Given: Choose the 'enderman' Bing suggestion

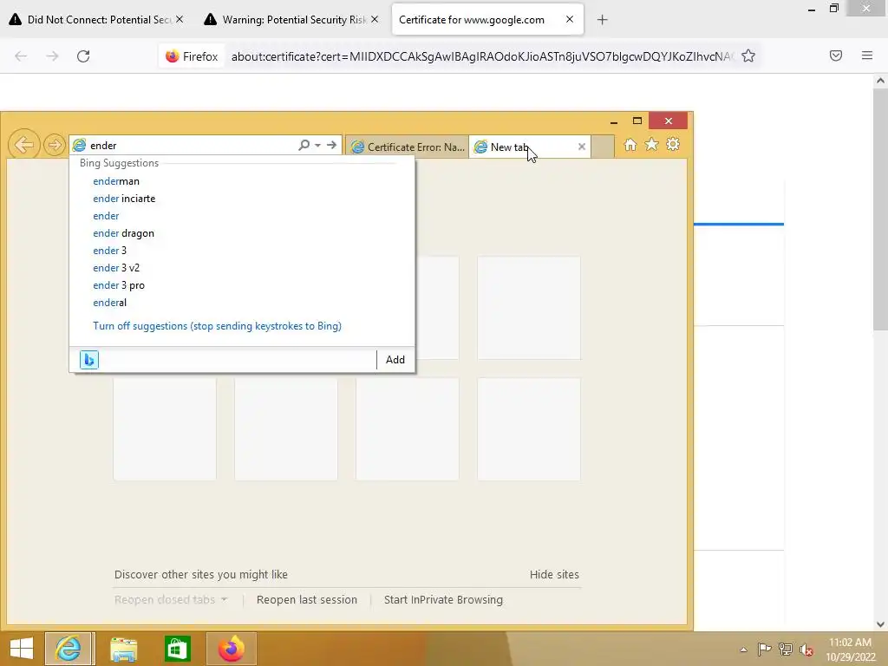Looking at the screenshot, I should [x=116, y=181].
